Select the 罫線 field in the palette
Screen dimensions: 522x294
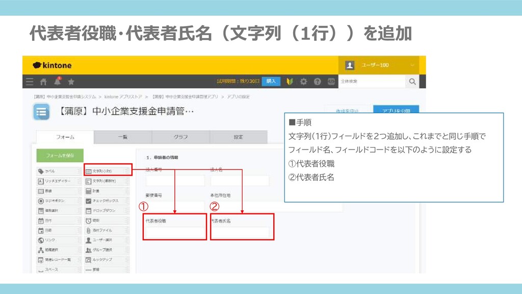pyautogui.click(x=107, y=269)
